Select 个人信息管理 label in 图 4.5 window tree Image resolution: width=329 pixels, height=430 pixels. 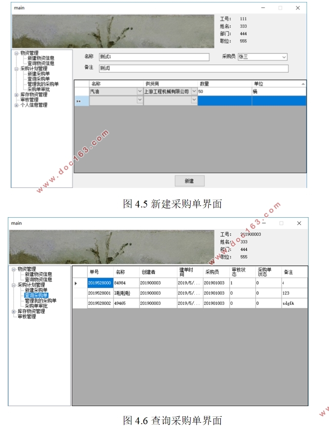(x=34, y=105)
